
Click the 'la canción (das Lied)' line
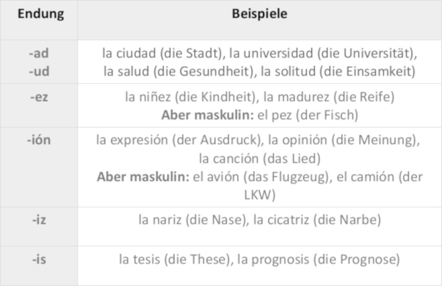pyautogui.click(x=259, y=158)
